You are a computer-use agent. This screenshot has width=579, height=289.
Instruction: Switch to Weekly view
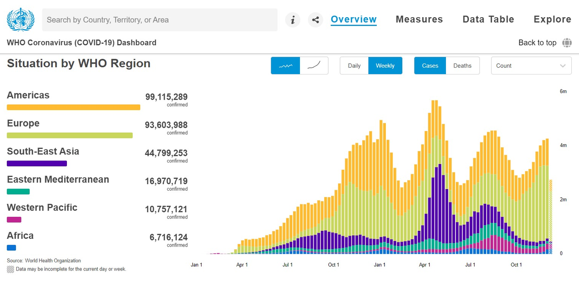[385, 65]
